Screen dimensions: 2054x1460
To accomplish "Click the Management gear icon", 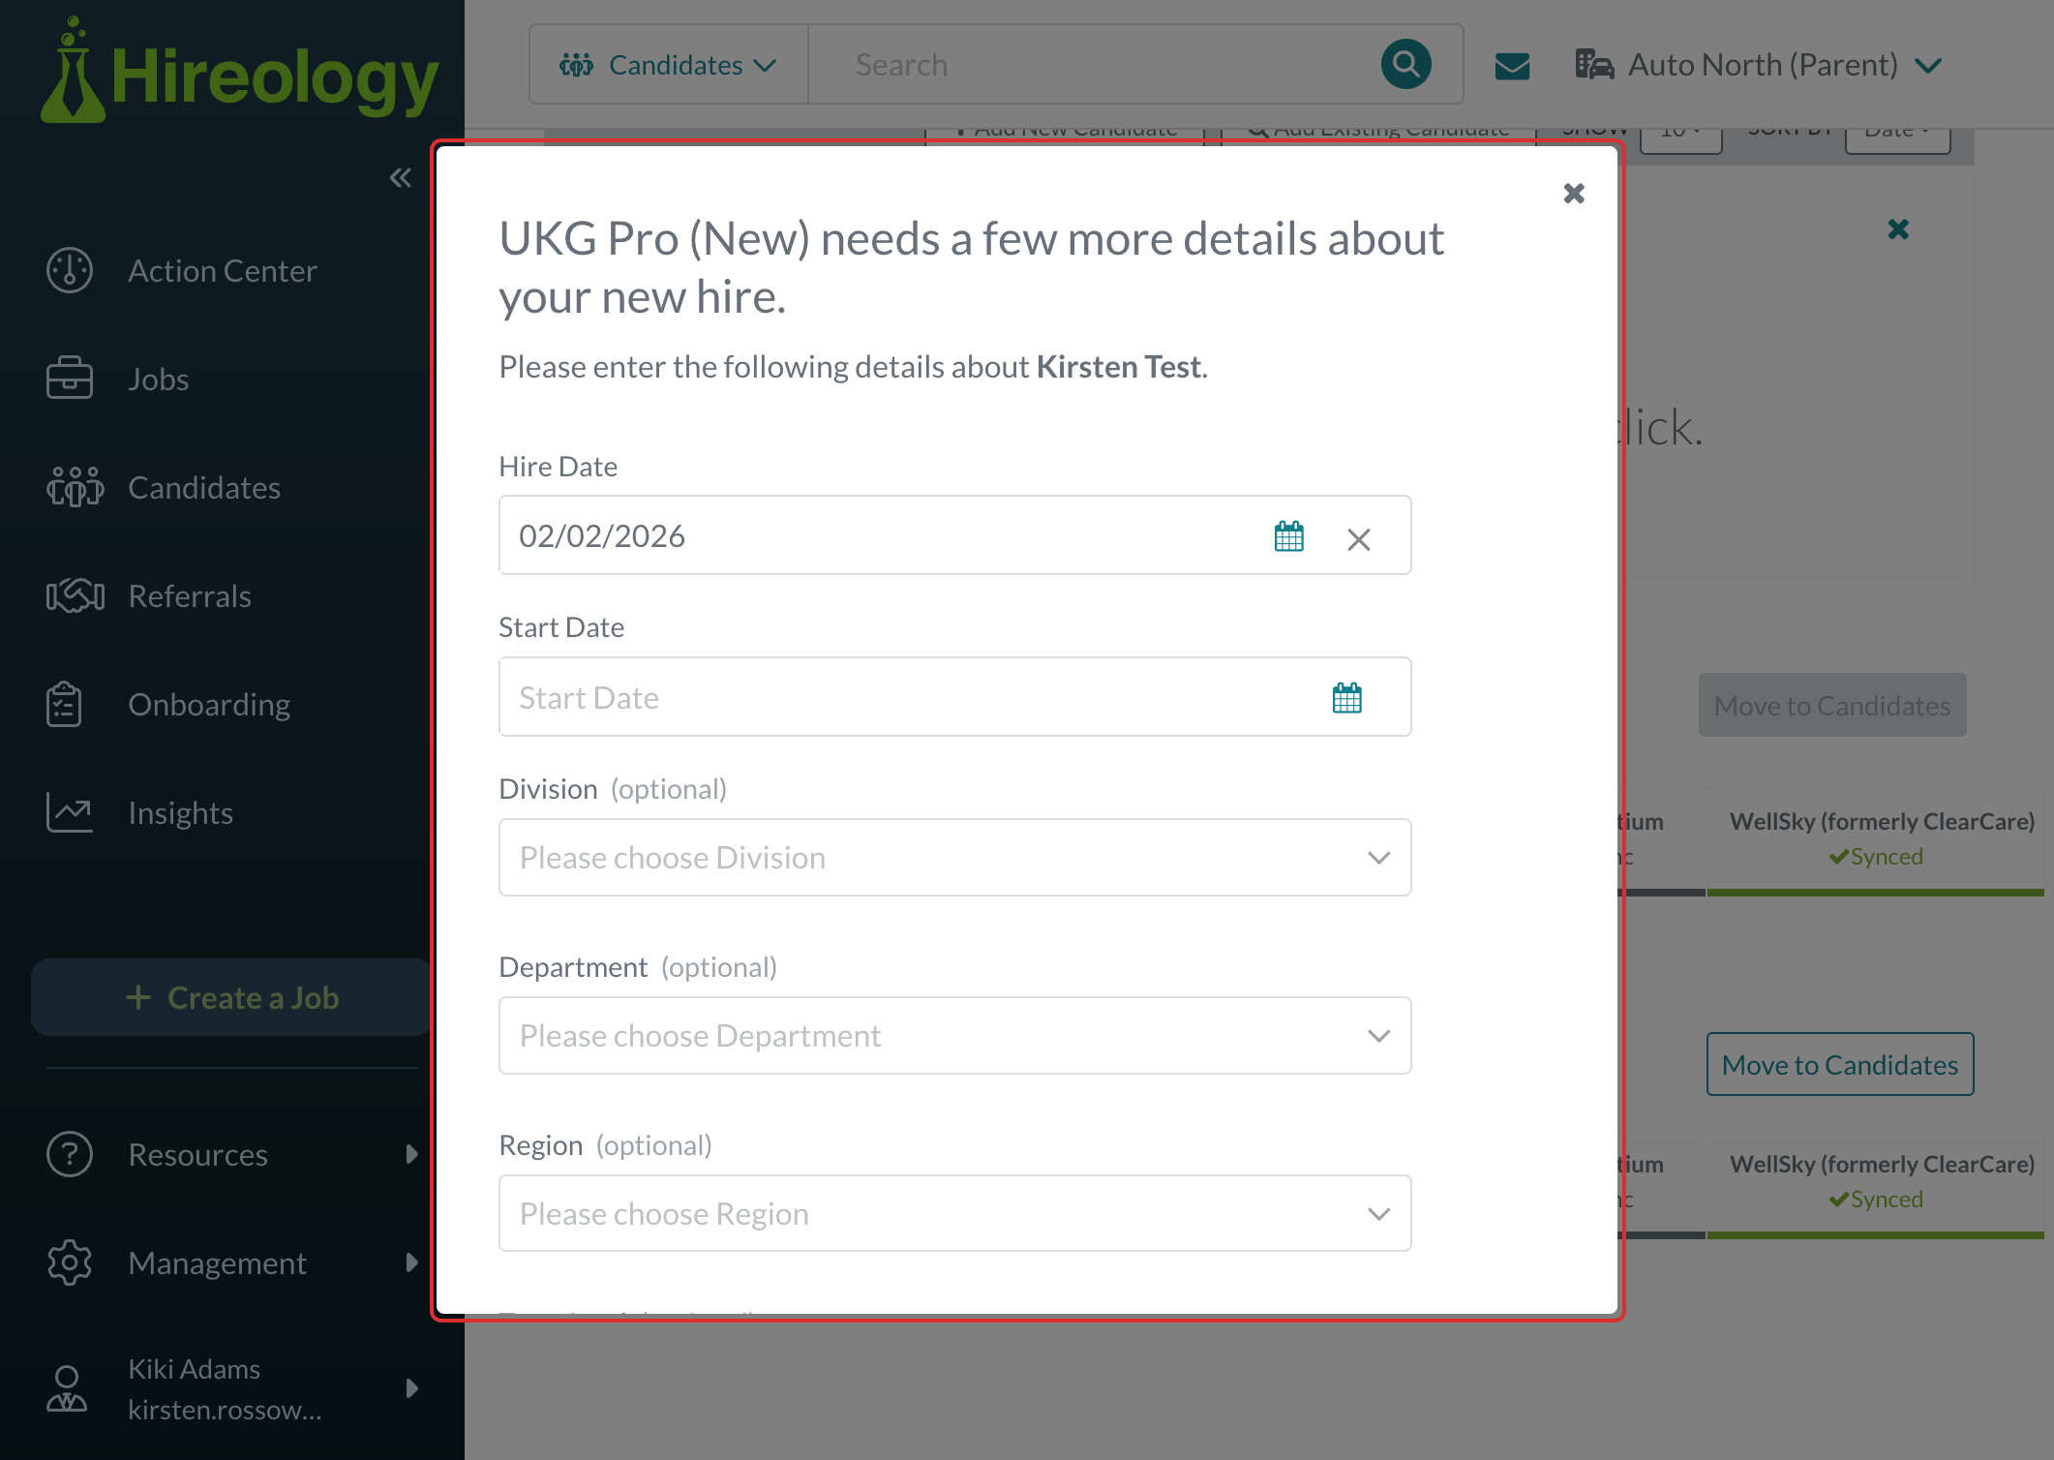I will (70, 1262).
